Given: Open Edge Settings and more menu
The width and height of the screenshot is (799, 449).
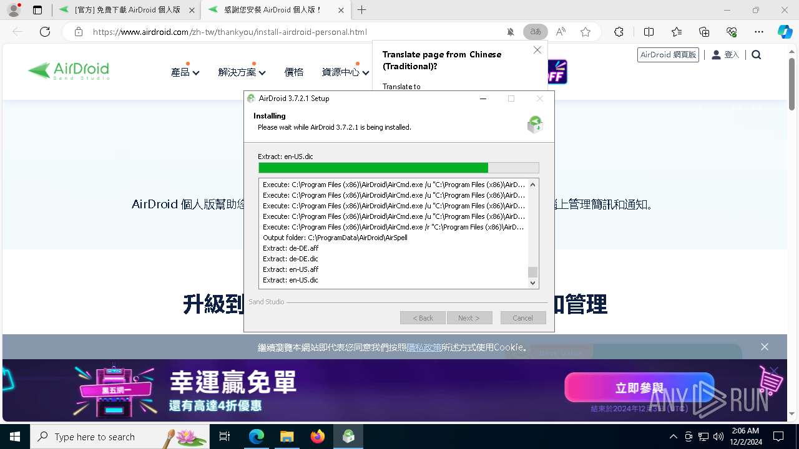Looking at the screenshot, I should [759, 32].
